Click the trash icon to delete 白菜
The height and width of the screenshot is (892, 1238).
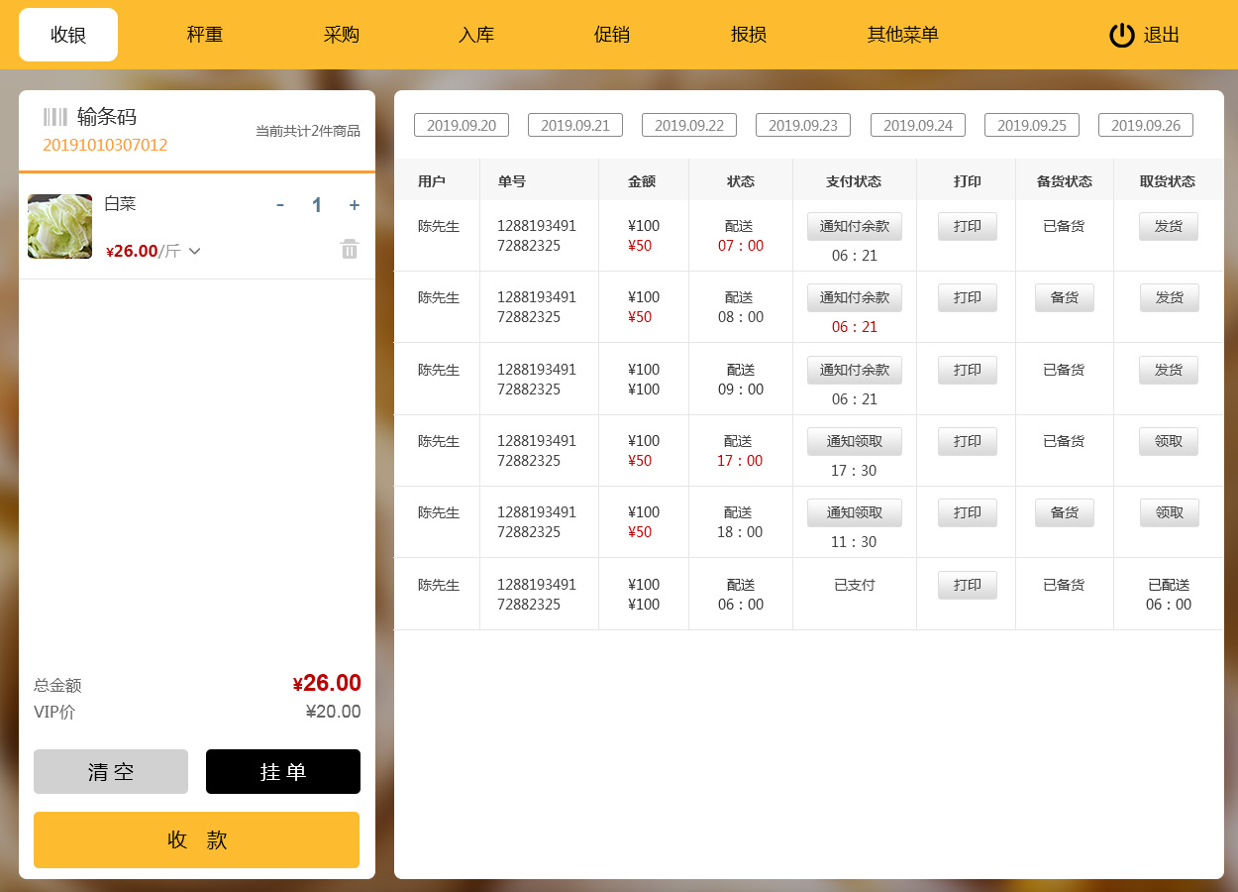coord(350,250)
